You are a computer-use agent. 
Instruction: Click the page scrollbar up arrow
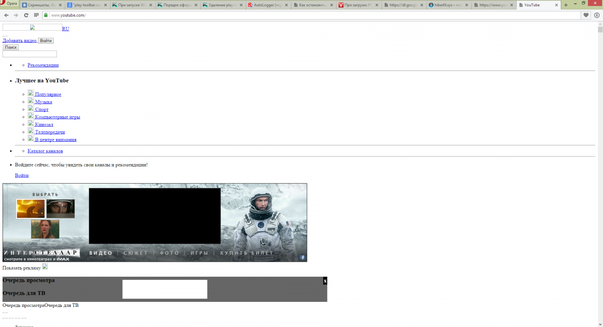600,24
